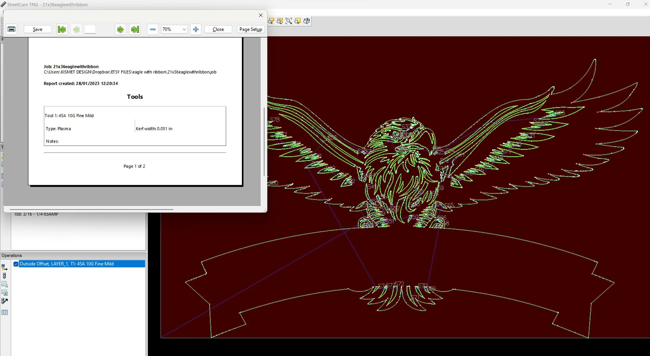
Task: Click the S65 start point label
Action: (449, 205)
